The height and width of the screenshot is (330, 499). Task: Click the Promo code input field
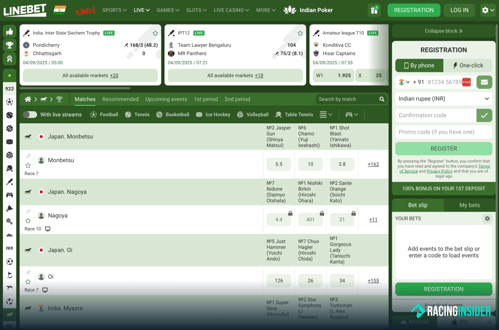coord(444,132)
